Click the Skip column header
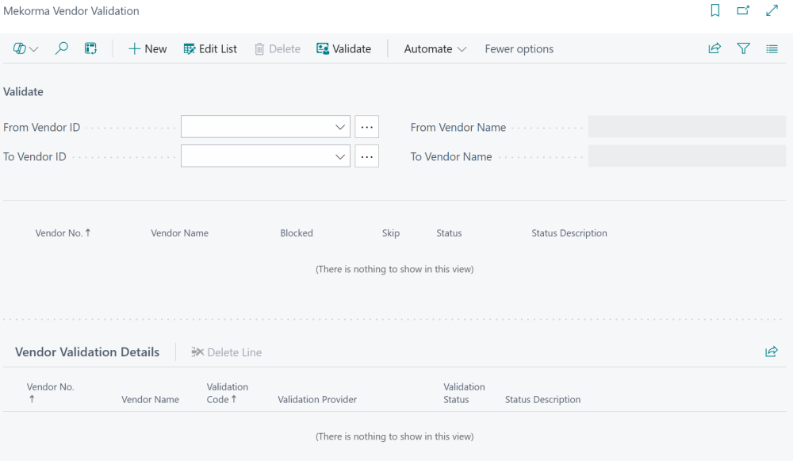Screen dimensions: 793x461 click(390, 232)
